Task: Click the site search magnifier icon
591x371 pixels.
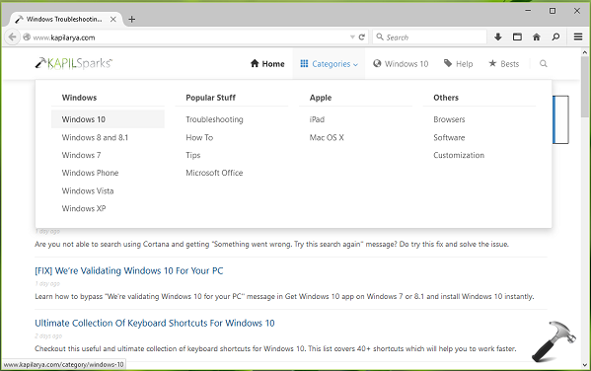Action: coord(543,63)
